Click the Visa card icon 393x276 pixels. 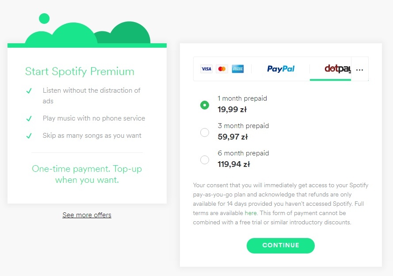206,69
